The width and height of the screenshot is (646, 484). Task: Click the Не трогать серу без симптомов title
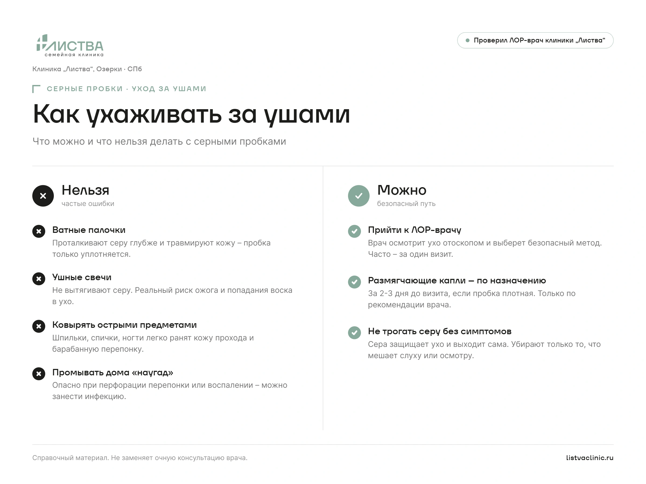click(x=440, y=332)
